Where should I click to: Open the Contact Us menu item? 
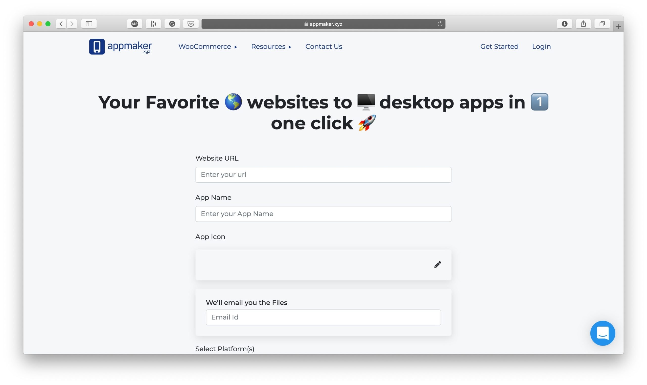pyautogui.click(x=324, y=46)
